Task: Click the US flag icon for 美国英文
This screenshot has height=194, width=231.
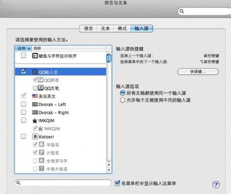Action: click(35, 96)
